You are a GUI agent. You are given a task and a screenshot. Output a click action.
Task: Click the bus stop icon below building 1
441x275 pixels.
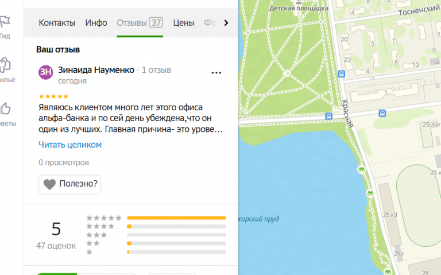click(382, 113)
